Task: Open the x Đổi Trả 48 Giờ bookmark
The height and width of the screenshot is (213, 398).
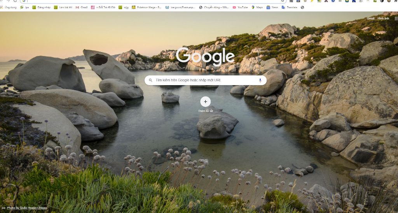Action: point(103,7)
